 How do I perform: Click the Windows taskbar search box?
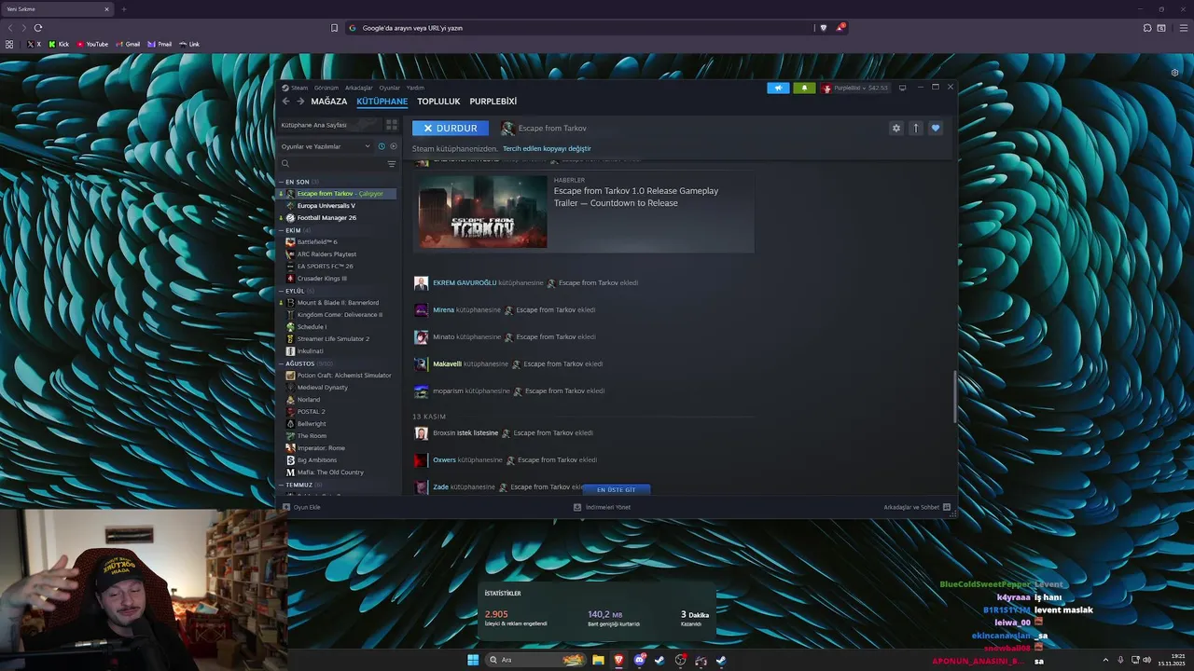tap(536, 660)
